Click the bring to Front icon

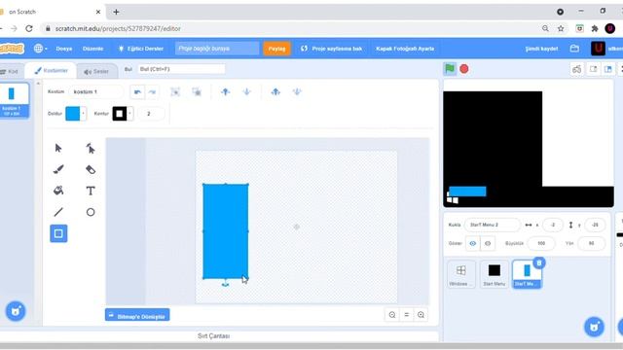275,92
